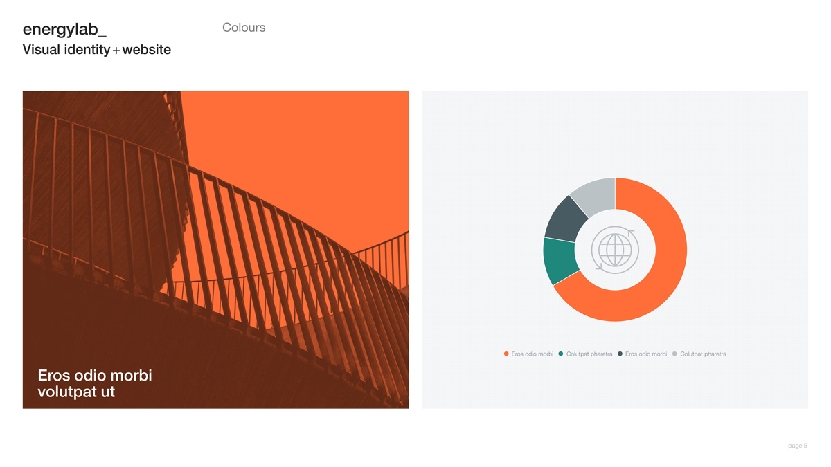
Task: Click the dark slate legend dot
Action: [x=620, y=354]
